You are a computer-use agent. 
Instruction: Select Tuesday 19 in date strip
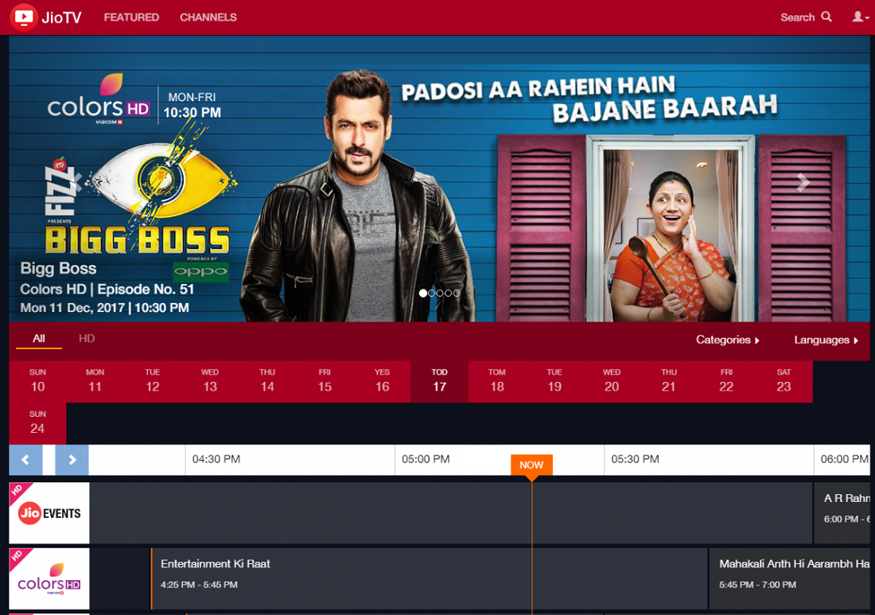[x=554, y=382]
